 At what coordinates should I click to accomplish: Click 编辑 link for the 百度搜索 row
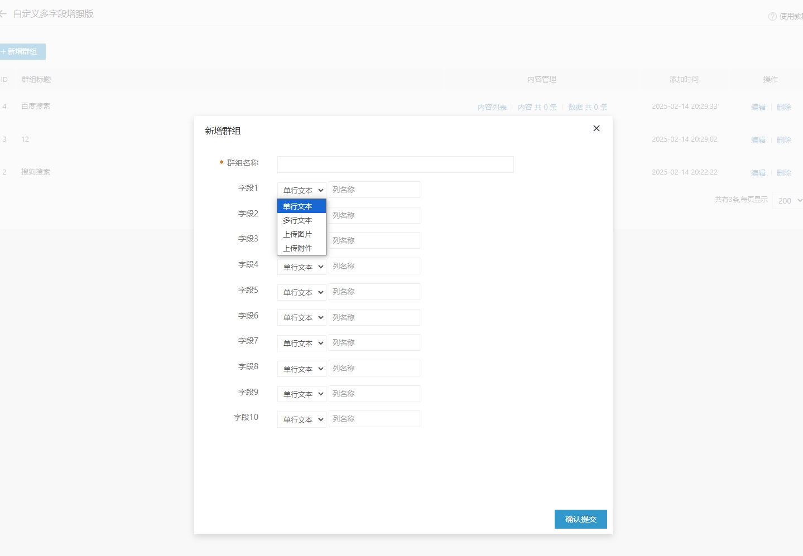pyautogui.click(x=758, y=107)
